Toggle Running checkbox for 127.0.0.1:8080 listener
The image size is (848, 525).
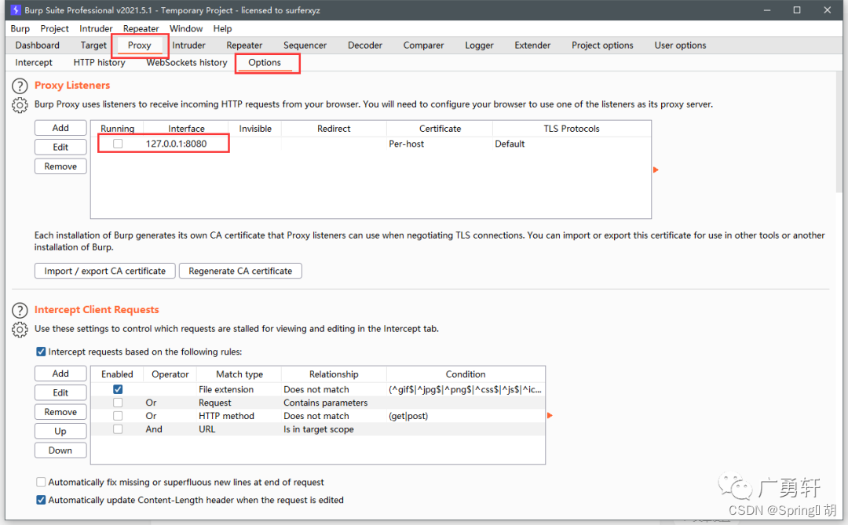[117, 144]
